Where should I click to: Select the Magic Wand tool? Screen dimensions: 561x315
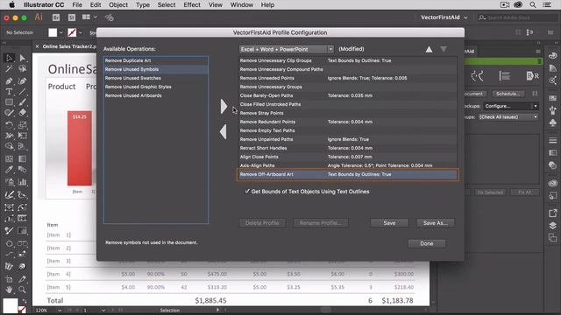pyautogui.click(x=10, y=69)
